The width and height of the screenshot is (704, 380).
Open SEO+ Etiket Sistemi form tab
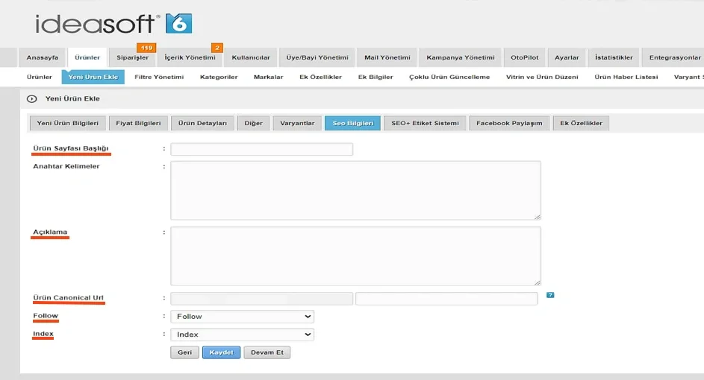[x=426, y=123]
